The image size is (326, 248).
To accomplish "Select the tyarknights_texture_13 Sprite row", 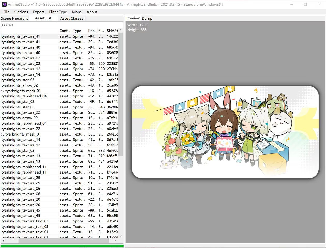I will 60,161.
